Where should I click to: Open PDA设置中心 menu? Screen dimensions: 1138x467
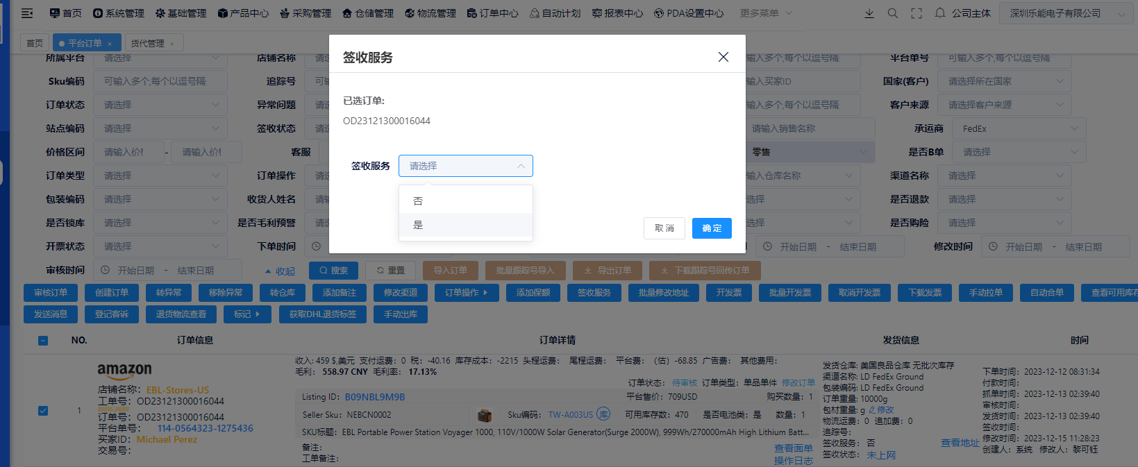689,13
